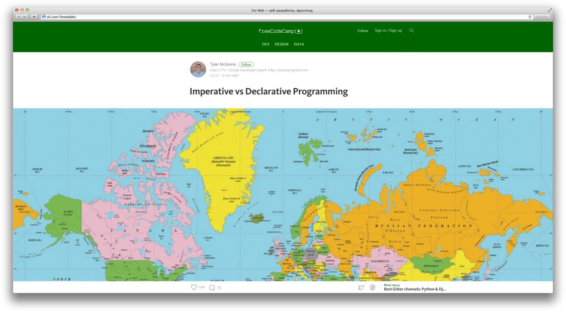Click the Imperative vs Declarative Programming title
The image size is (566, 312).
pyautogui.click(x=269, y=92)
